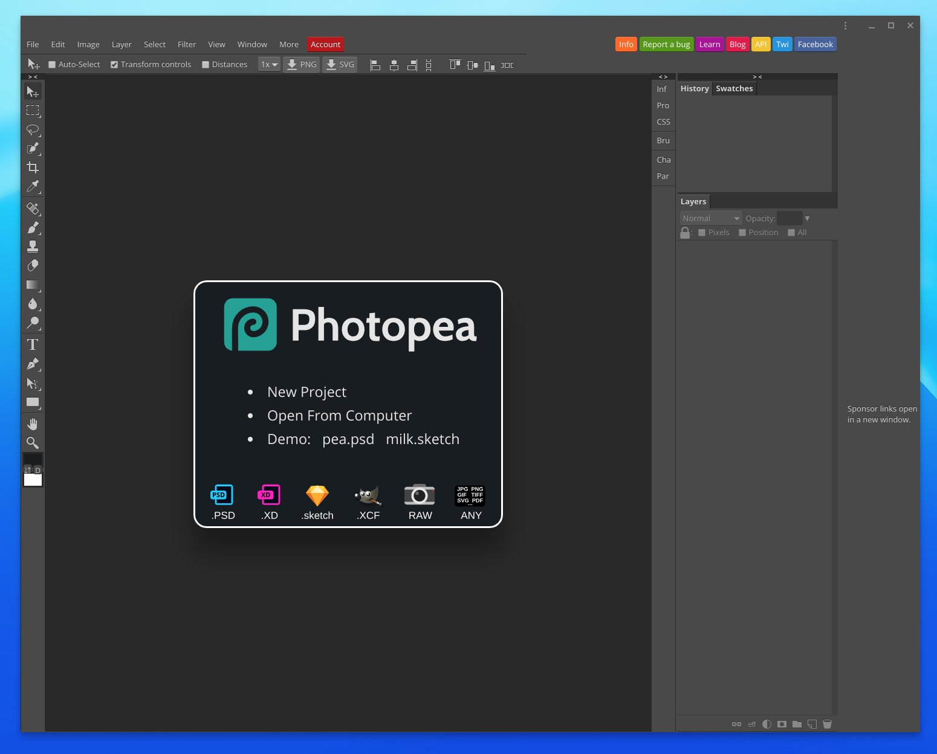Select the Eraser tool
This screenshot has width=937, height=754.
[x=33, y=266]
